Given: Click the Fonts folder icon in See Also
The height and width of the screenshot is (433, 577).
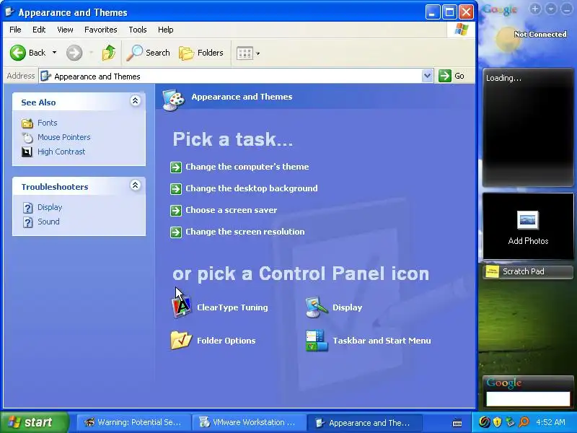Looking at the screenshot, I should (x=27, y=123).
